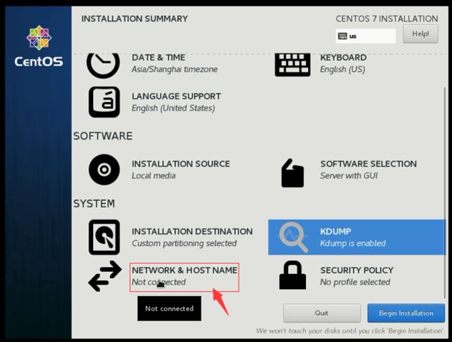Select NETWORK & HOST NAME label
This screenshot has height=342, width=452.
pos(184,270)
